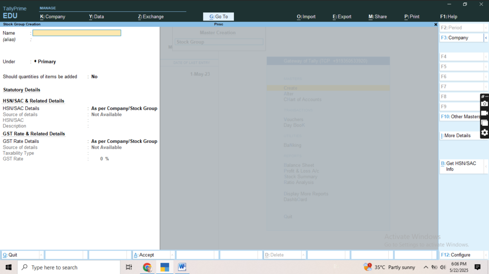Open the O: Import menu

tap(306, 17)
